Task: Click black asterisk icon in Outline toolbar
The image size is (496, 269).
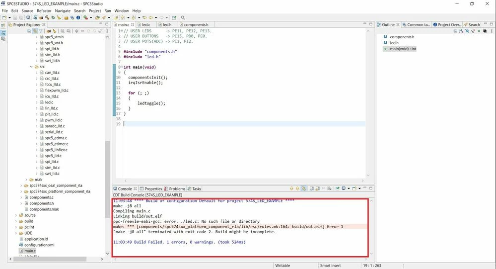Action: pyautogui.click(x=485, y=31)
